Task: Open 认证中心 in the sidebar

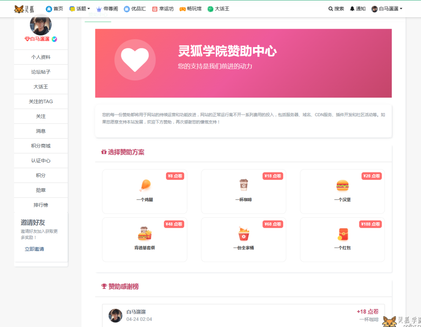Action: click(41, 161)
